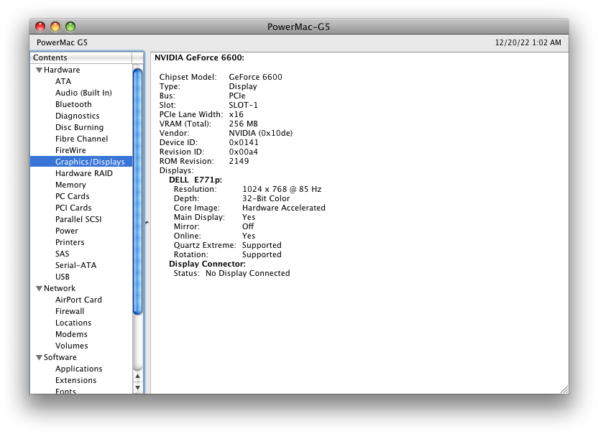The height and width of the screenshot is (434, 598).
Task: Click the VRAM value 256 MB
Action: point(244,124)
